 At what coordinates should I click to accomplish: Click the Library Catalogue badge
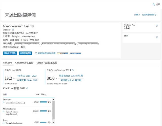click(75, 53)
